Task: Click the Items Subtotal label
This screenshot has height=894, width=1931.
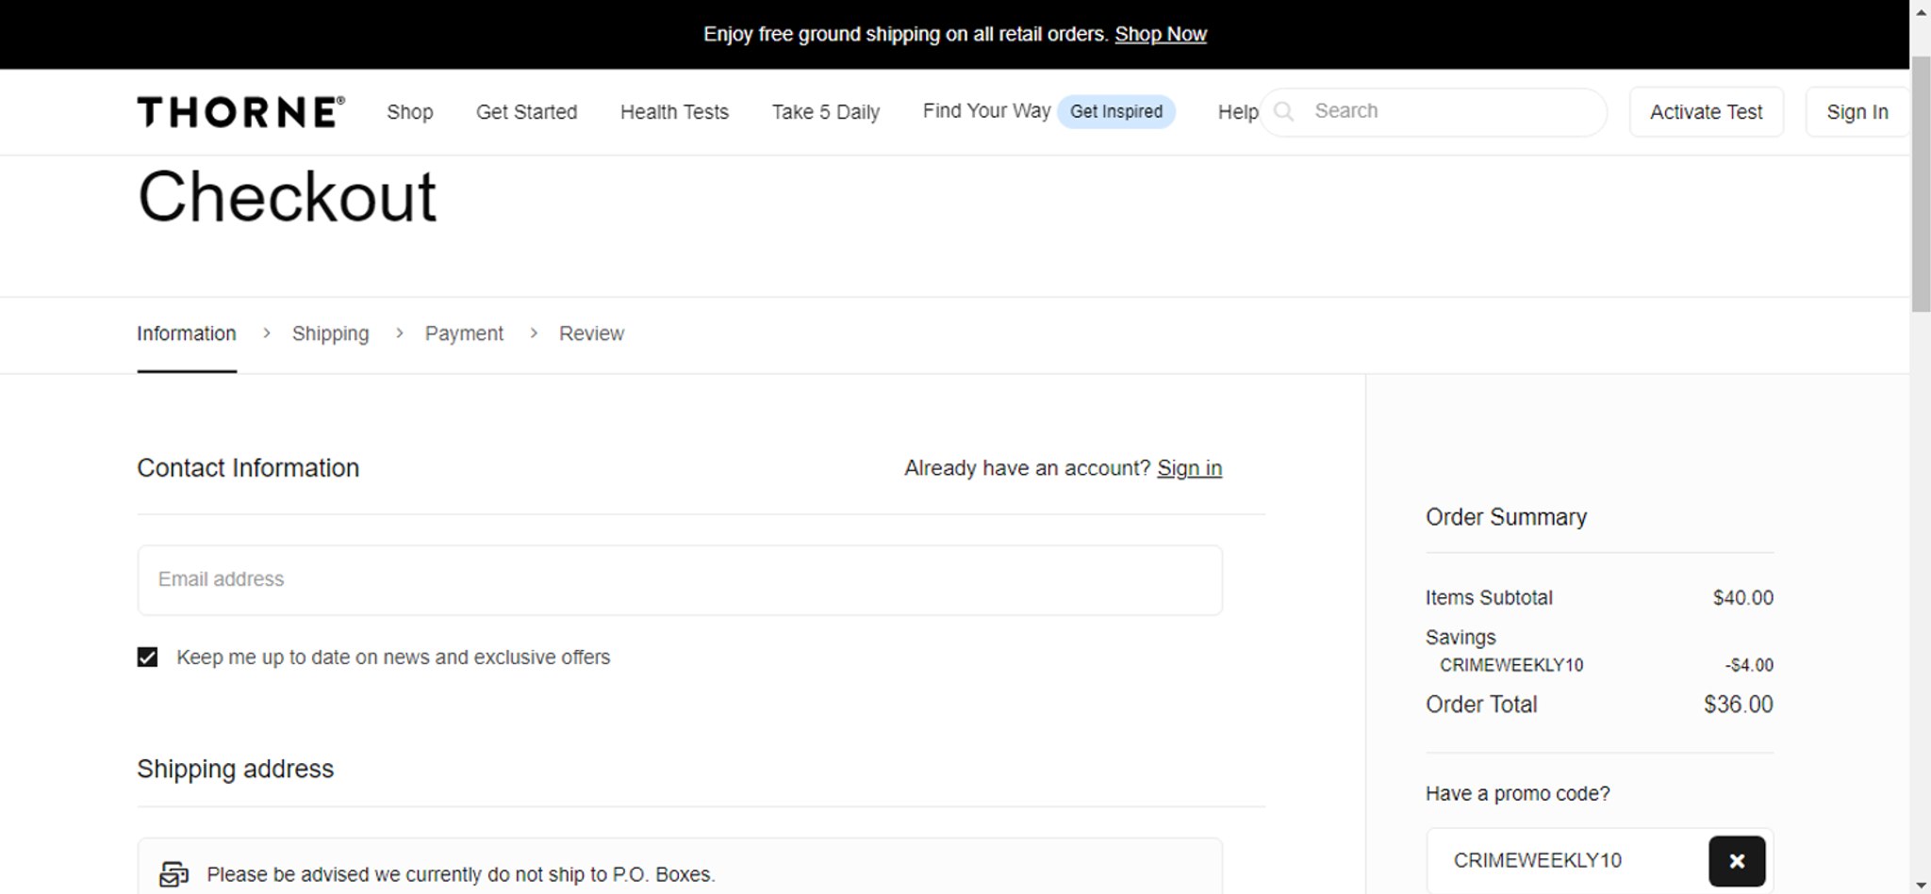Action: 1489,598
